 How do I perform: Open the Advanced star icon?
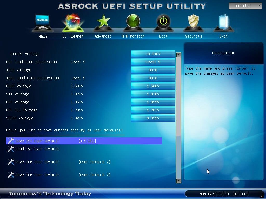[x=103, y=23]
